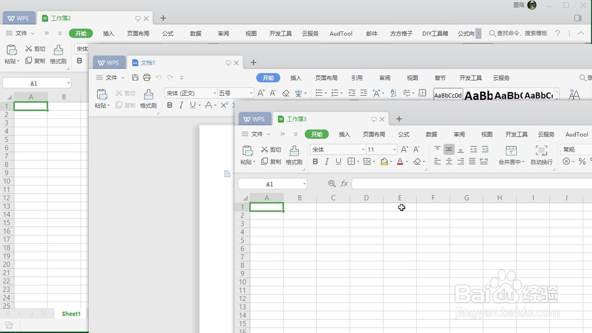Click the print icon in the 文档1 window
592x333 pixels.
click(147, 77)
